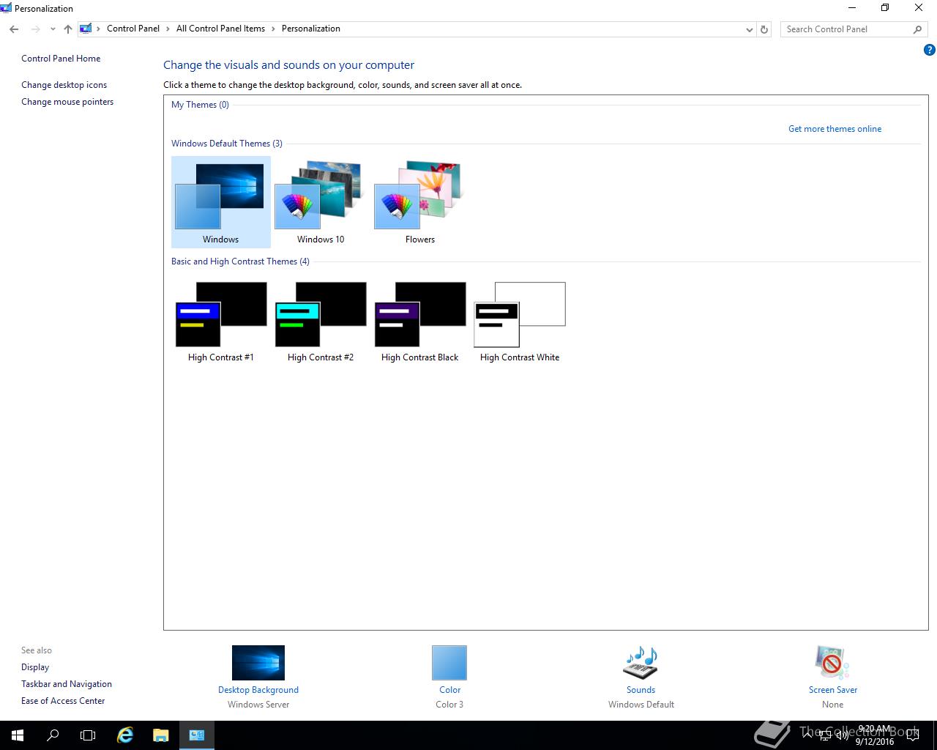The height and width of the screenshot is (750, 937).
Task: Click the Sounds link text
Action: [641, 690]
